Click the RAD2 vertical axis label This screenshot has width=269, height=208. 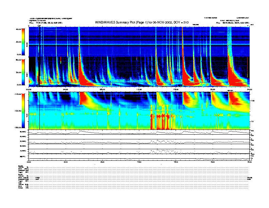pyautogui.click(x=27, y=45)
